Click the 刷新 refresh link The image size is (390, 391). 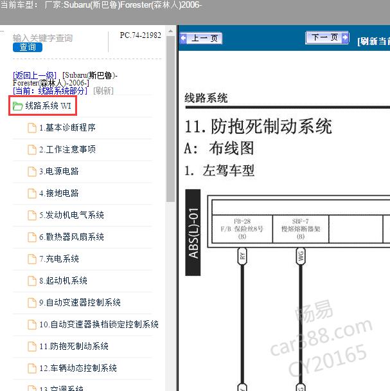point(103,91)
